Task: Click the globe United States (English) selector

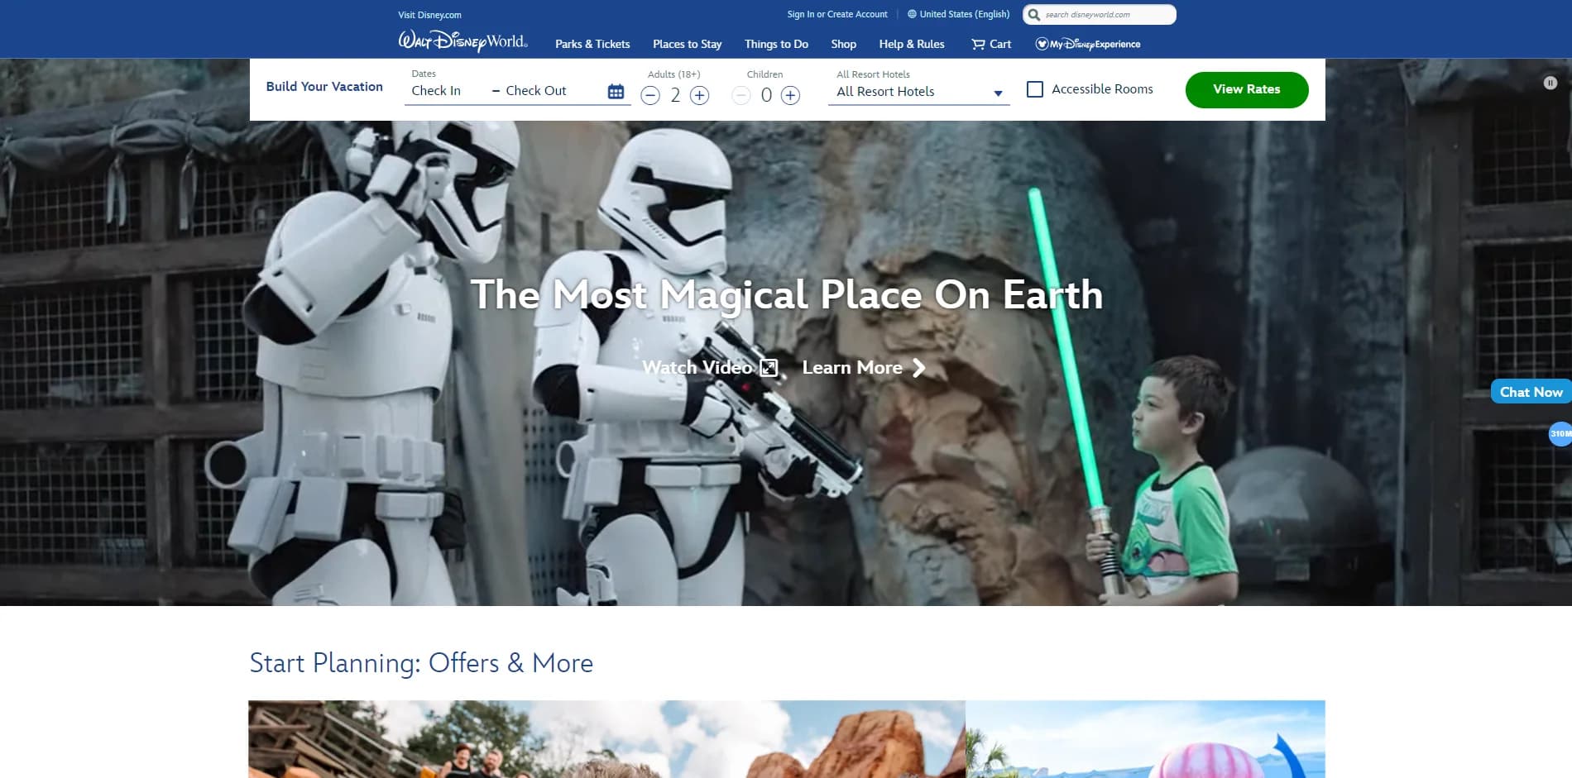Action: [958, 14]
